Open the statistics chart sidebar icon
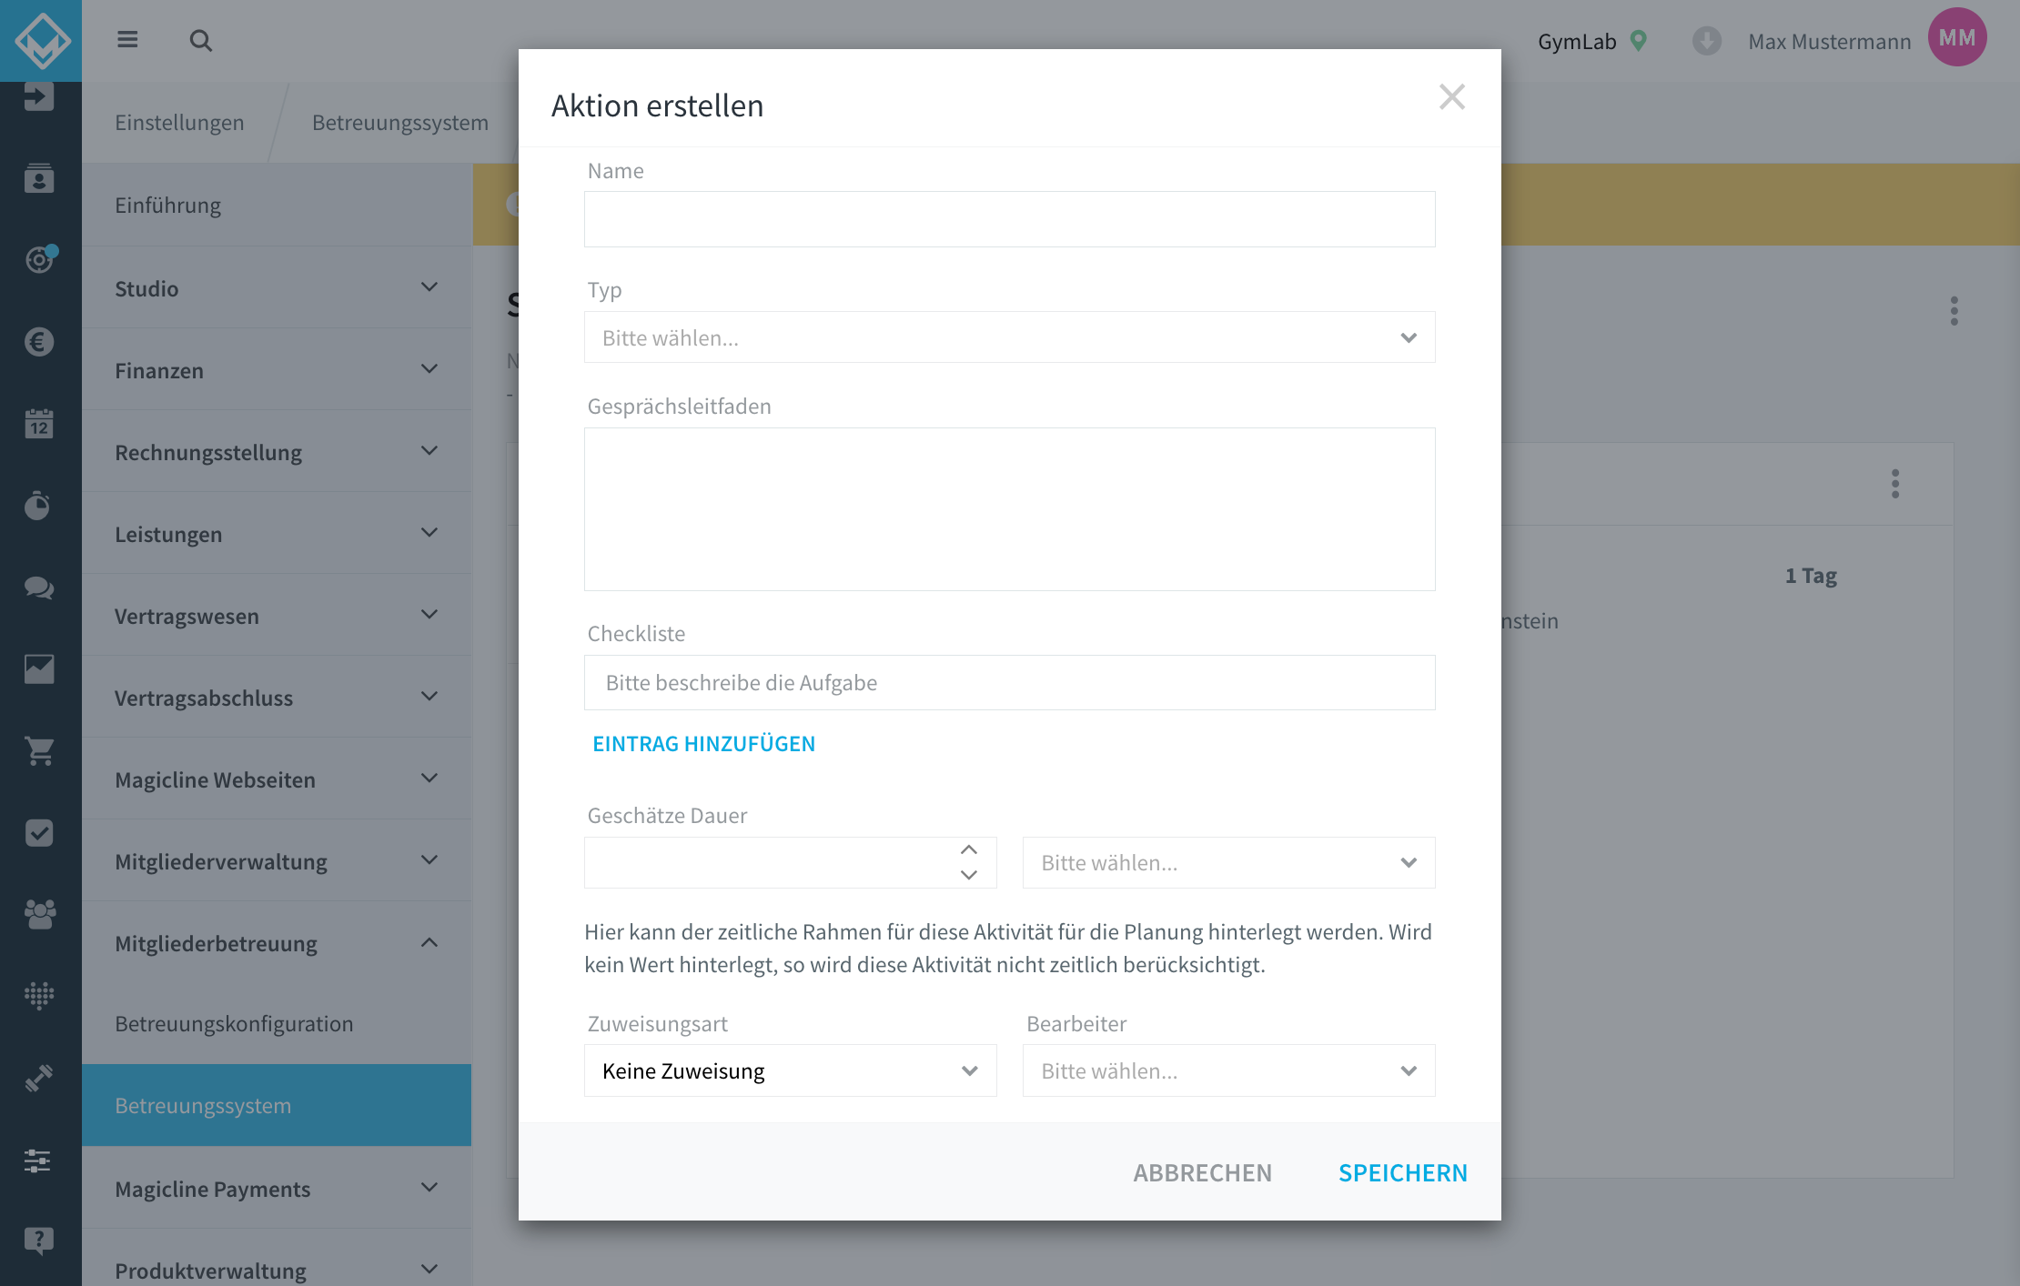The height and width of the screenshot is (1286, 2020). (39, 669)
